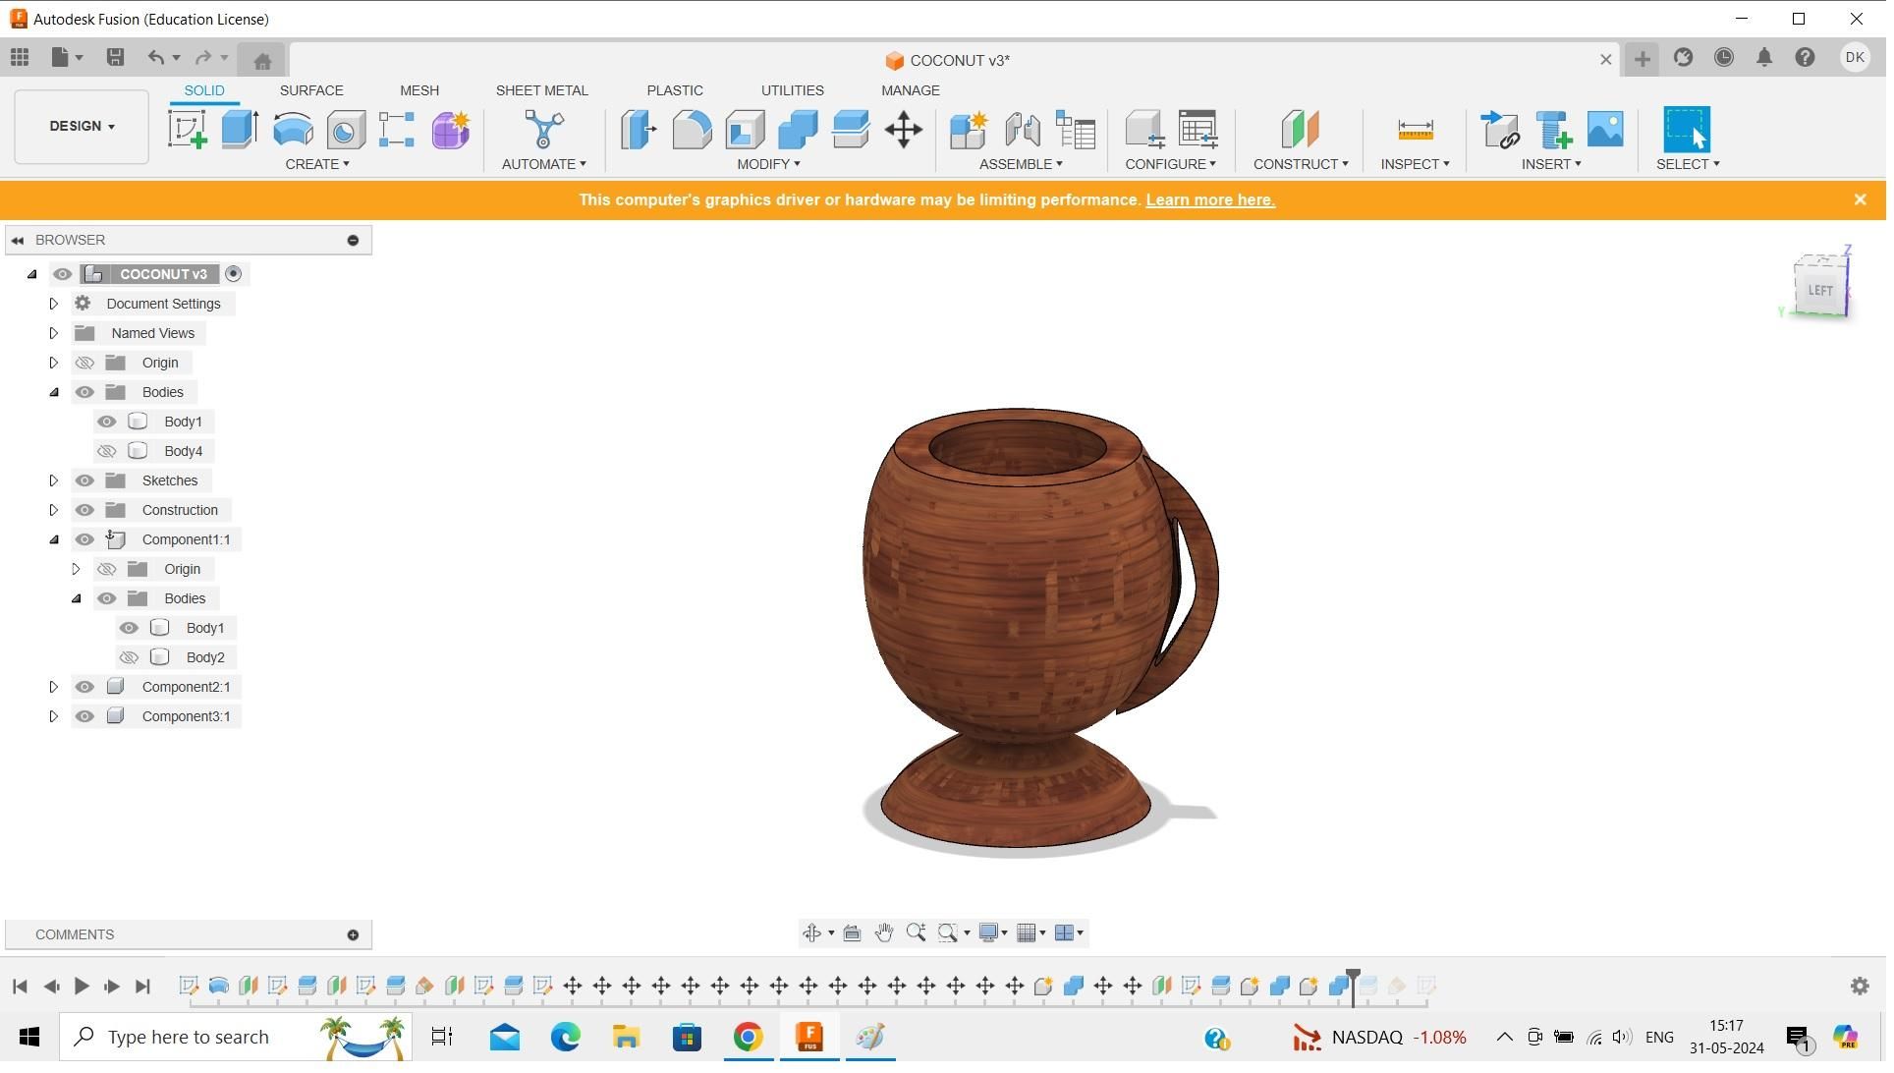1894x1073 pixels.
Task: Expand the Sketches folder
Action: [54, 480]
